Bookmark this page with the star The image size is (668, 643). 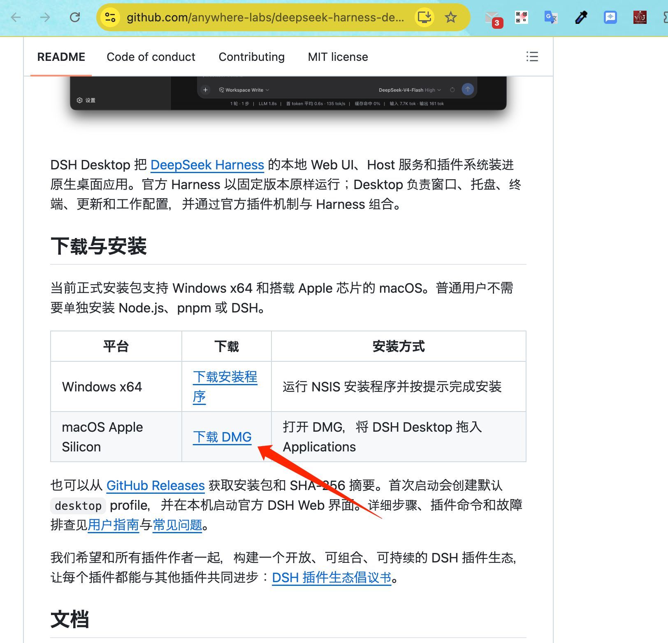coord(451,17)
